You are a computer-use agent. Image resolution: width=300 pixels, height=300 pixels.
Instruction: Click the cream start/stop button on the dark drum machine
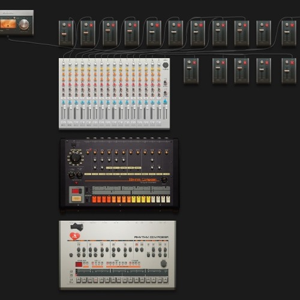pyautogui.click(x=76, y=199)
